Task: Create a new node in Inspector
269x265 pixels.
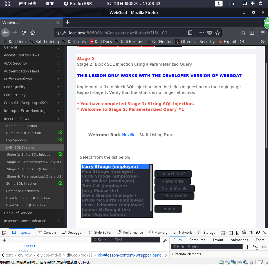Action: coord(5,240)
